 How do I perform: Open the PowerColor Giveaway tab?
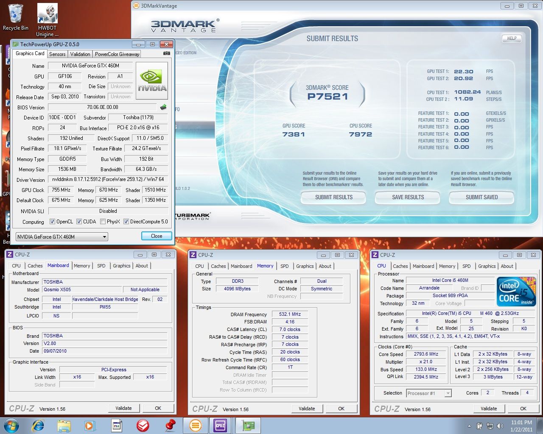click(117, 54)
